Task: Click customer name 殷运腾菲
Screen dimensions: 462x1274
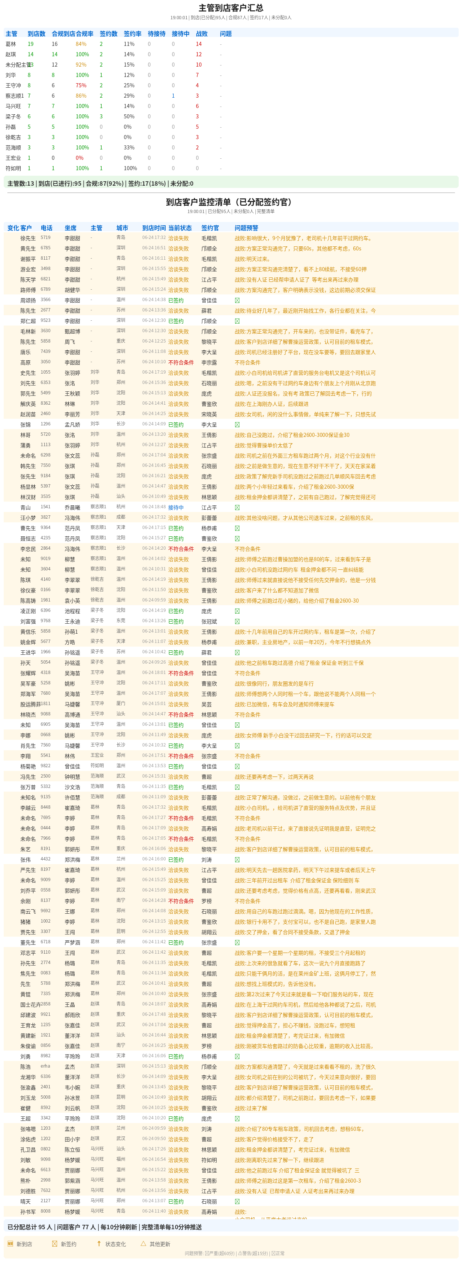Action: tap(30, 704)
